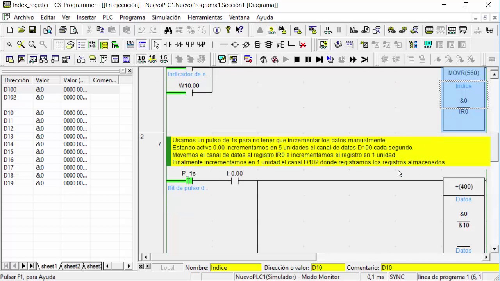
Task: Insert a normally closed contact
Action: pos(179,45)
